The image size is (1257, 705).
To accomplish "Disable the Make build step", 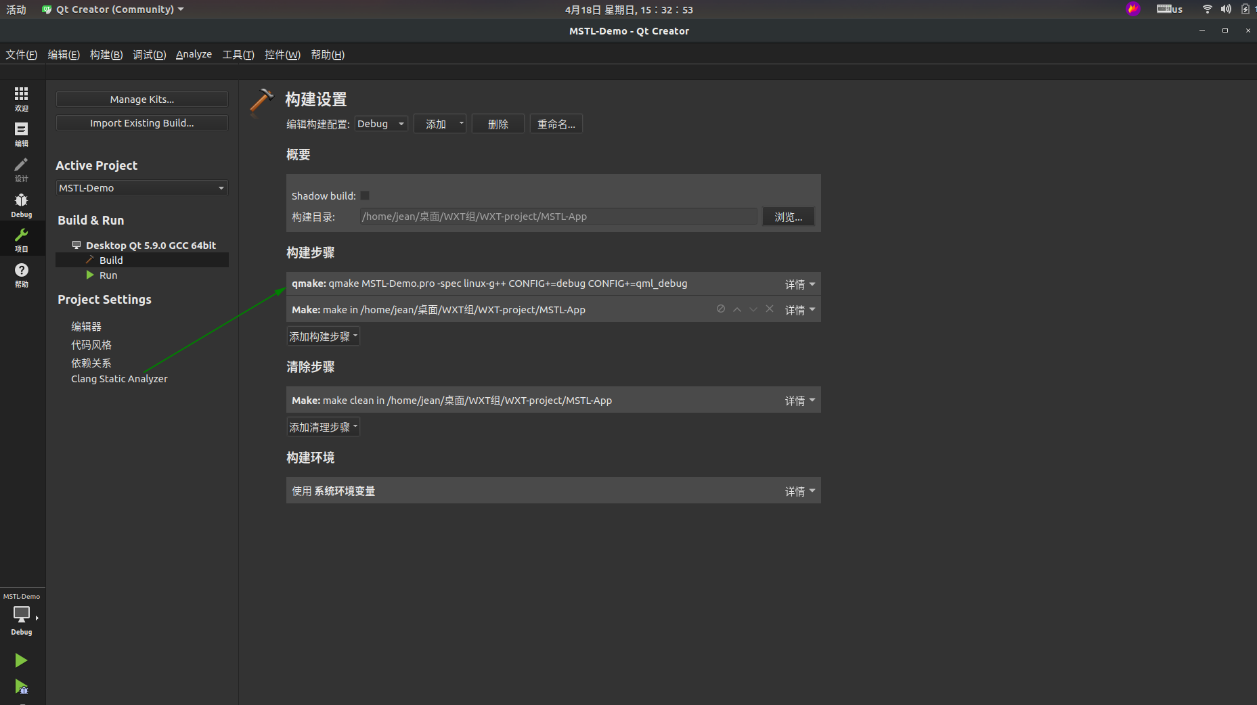I will 720,309.
